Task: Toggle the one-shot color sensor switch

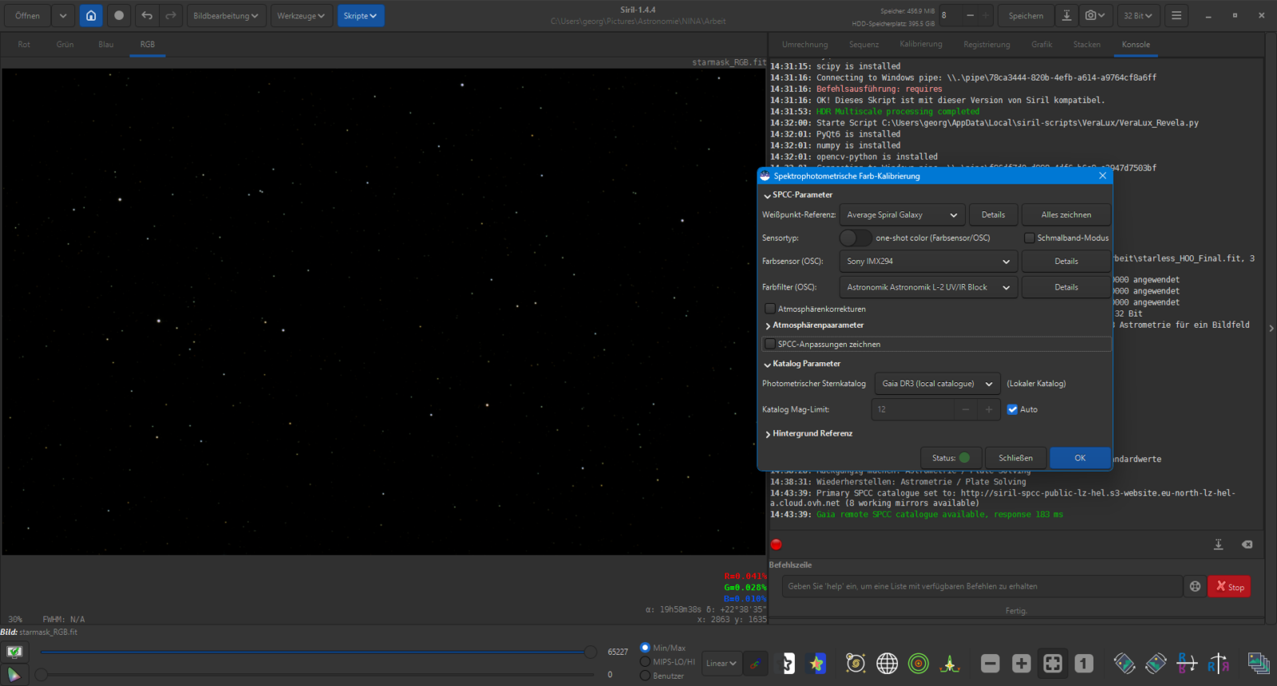Action: 855,238
